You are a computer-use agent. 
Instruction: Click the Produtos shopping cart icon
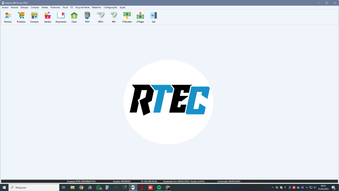click(21, 16)
